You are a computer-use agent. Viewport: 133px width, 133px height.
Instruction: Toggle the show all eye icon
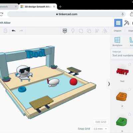65,31
